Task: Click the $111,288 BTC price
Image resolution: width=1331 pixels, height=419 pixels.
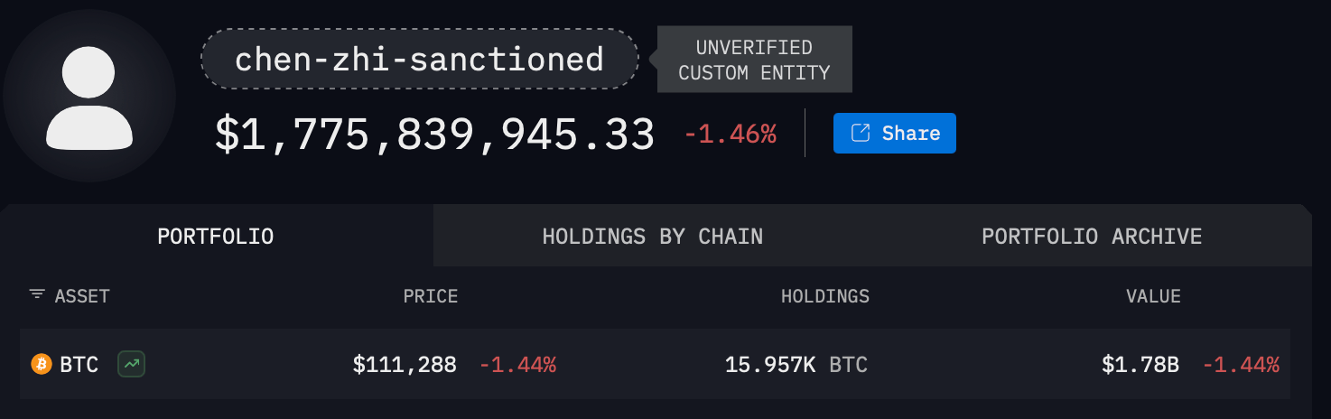Action: click(405, 365)
